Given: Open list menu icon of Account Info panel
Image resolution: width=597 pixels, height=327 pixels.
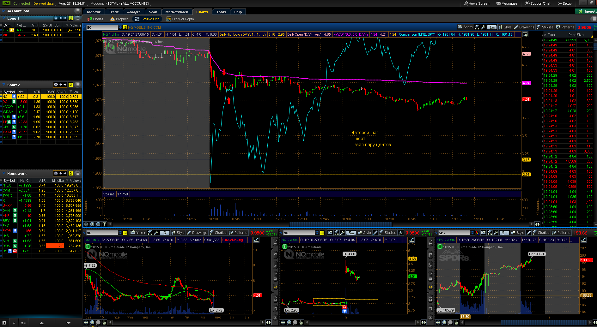Looking at the screenshot, I should coord(77,11).
